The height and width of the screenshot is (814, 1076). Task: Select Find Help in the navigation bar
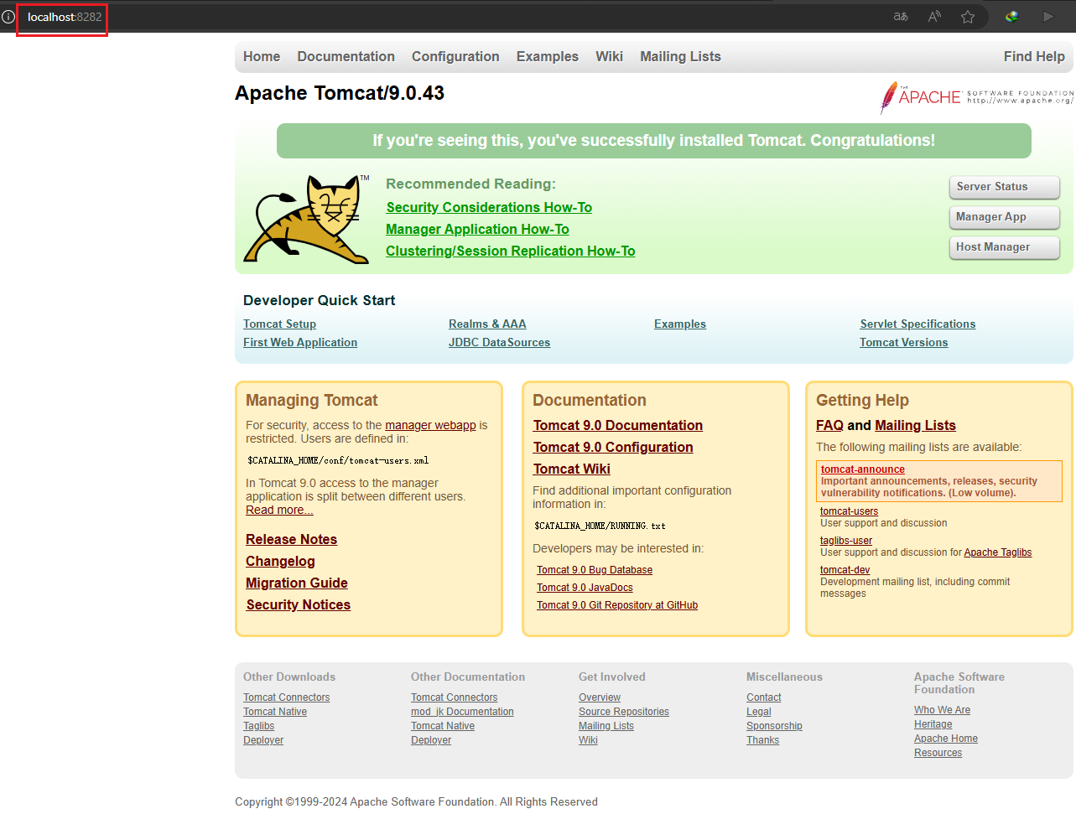[1033, 56]
